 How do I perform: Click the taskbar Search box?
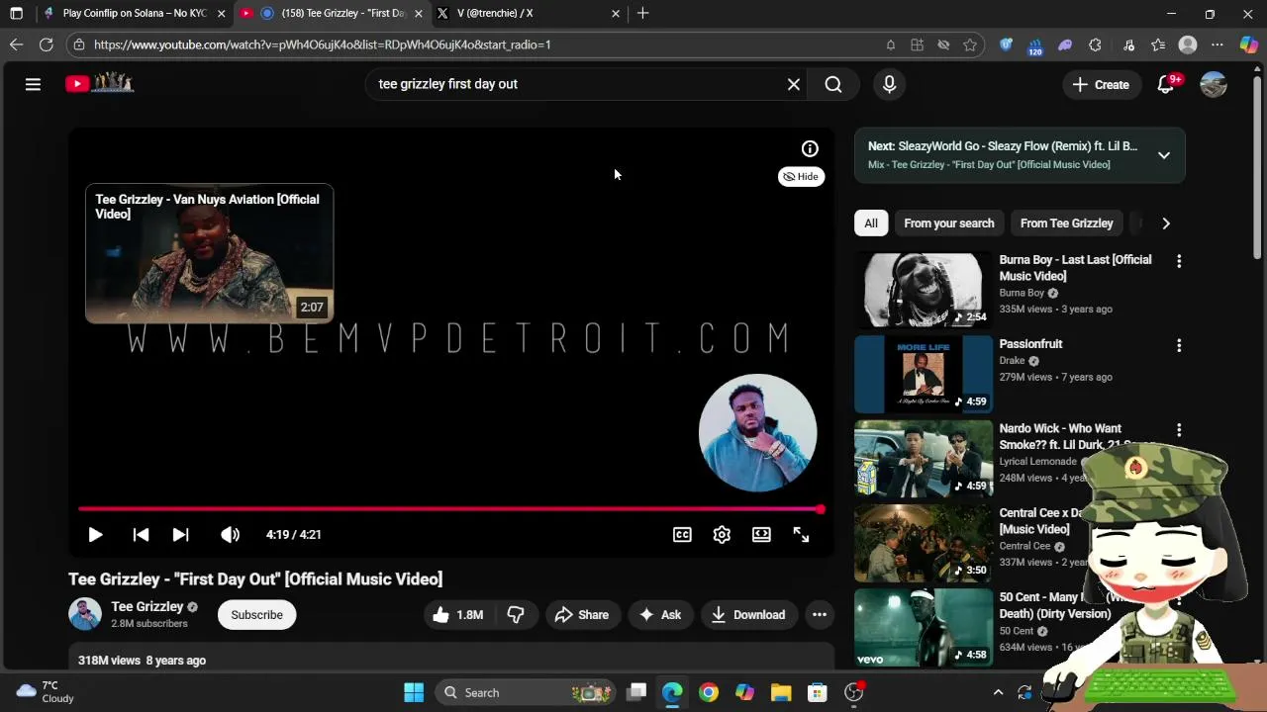click(525, 692)
